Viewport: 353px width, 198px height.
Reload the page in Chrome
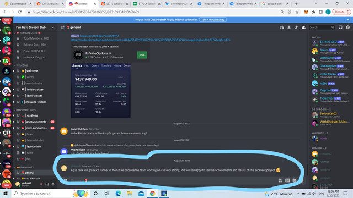(20, 12)
